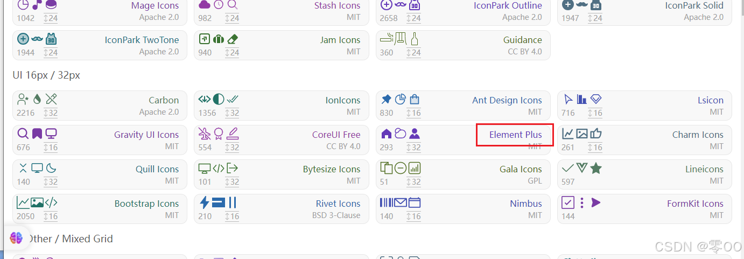Click the eraser icon in Jam Icons card
The height and width of the screenshot is (259, 744).
pos(233,39)
